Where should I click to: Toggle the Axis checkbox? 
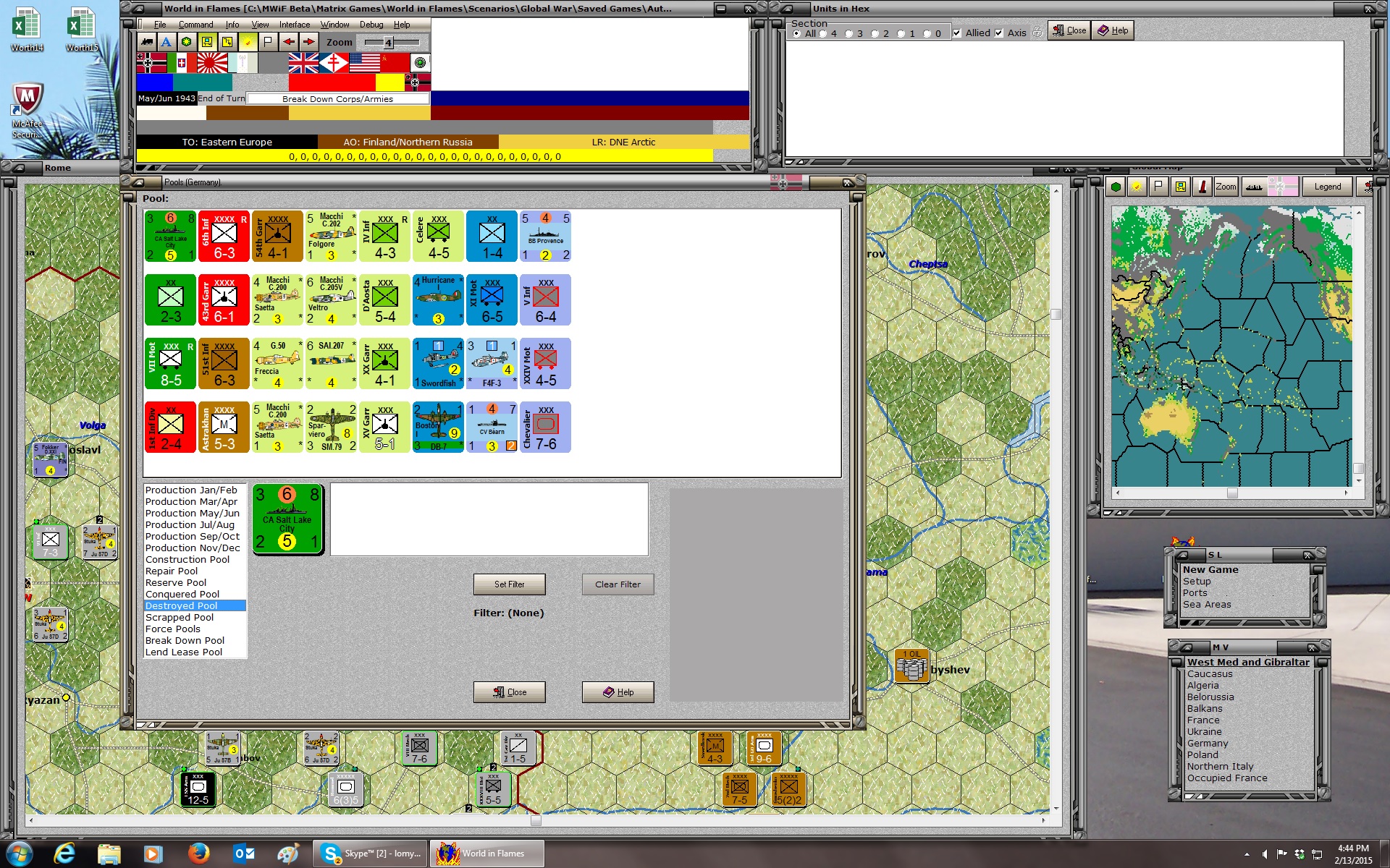[x=999, y=33]
